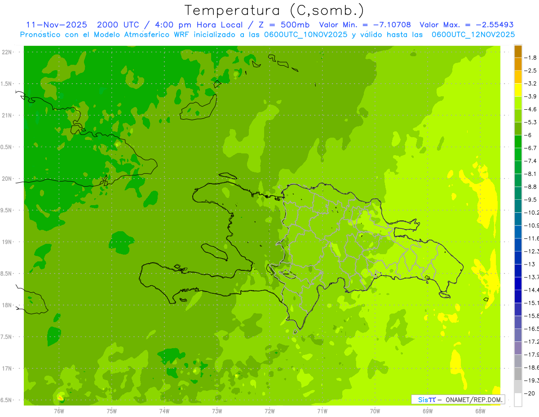This screenshot has width=539, height=417.
Task: Select the green band between -6 and -6.7
Action: coord(518,142)
